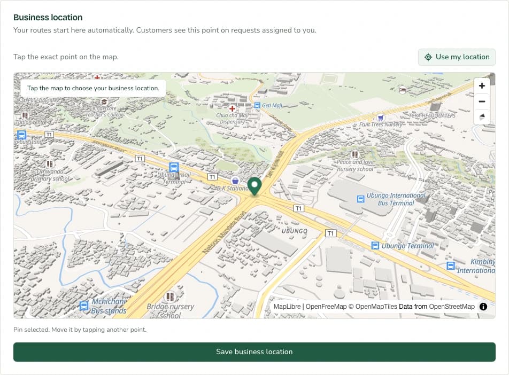Click the B.K Stationary shop icon
The height and width of the screenshot is (375, 509).
(235, 181)
